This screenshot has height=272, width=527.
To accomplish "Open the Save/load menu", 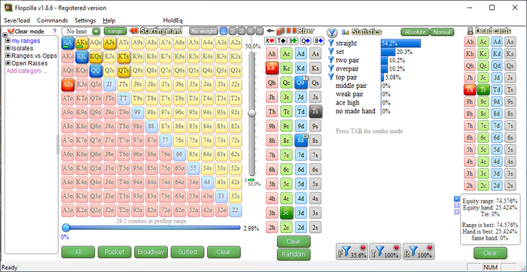I will click(17, 20).
